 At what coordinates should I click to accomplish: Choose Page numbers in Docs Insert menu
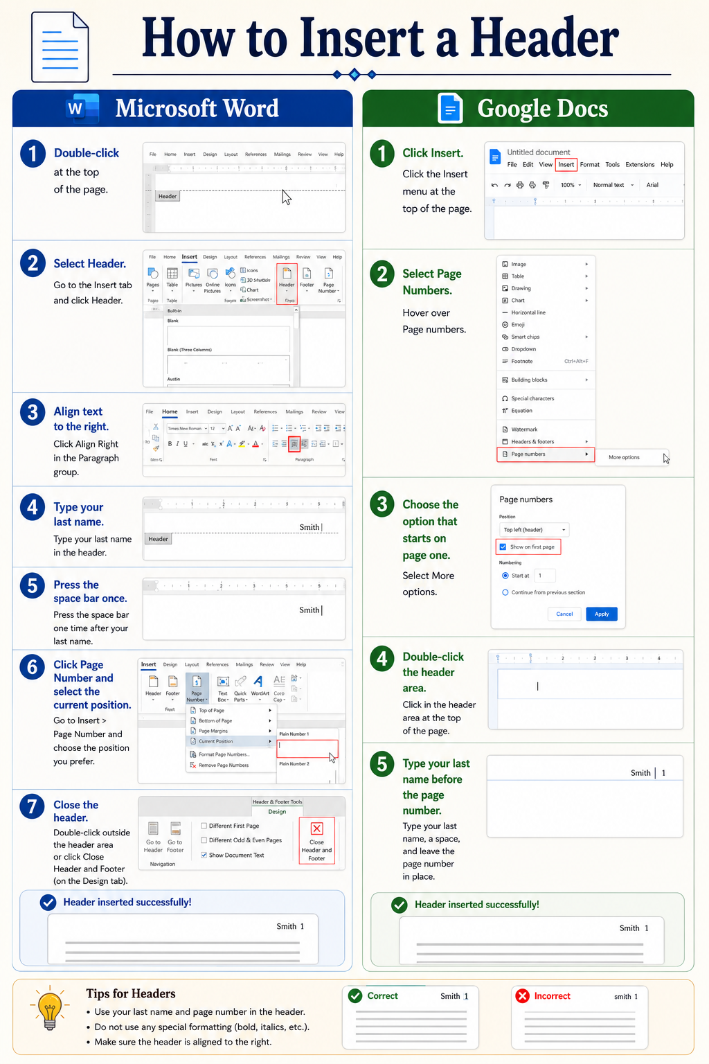[x=546, y=454]
